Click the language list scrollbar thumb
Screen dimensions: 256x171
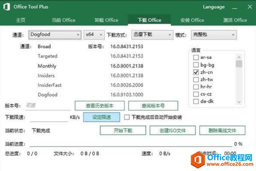pyautogui.click(x=239, y=64)
